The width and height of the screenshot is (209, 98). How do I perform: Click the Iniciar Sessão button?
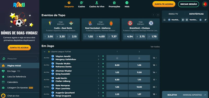coord(188,4)
